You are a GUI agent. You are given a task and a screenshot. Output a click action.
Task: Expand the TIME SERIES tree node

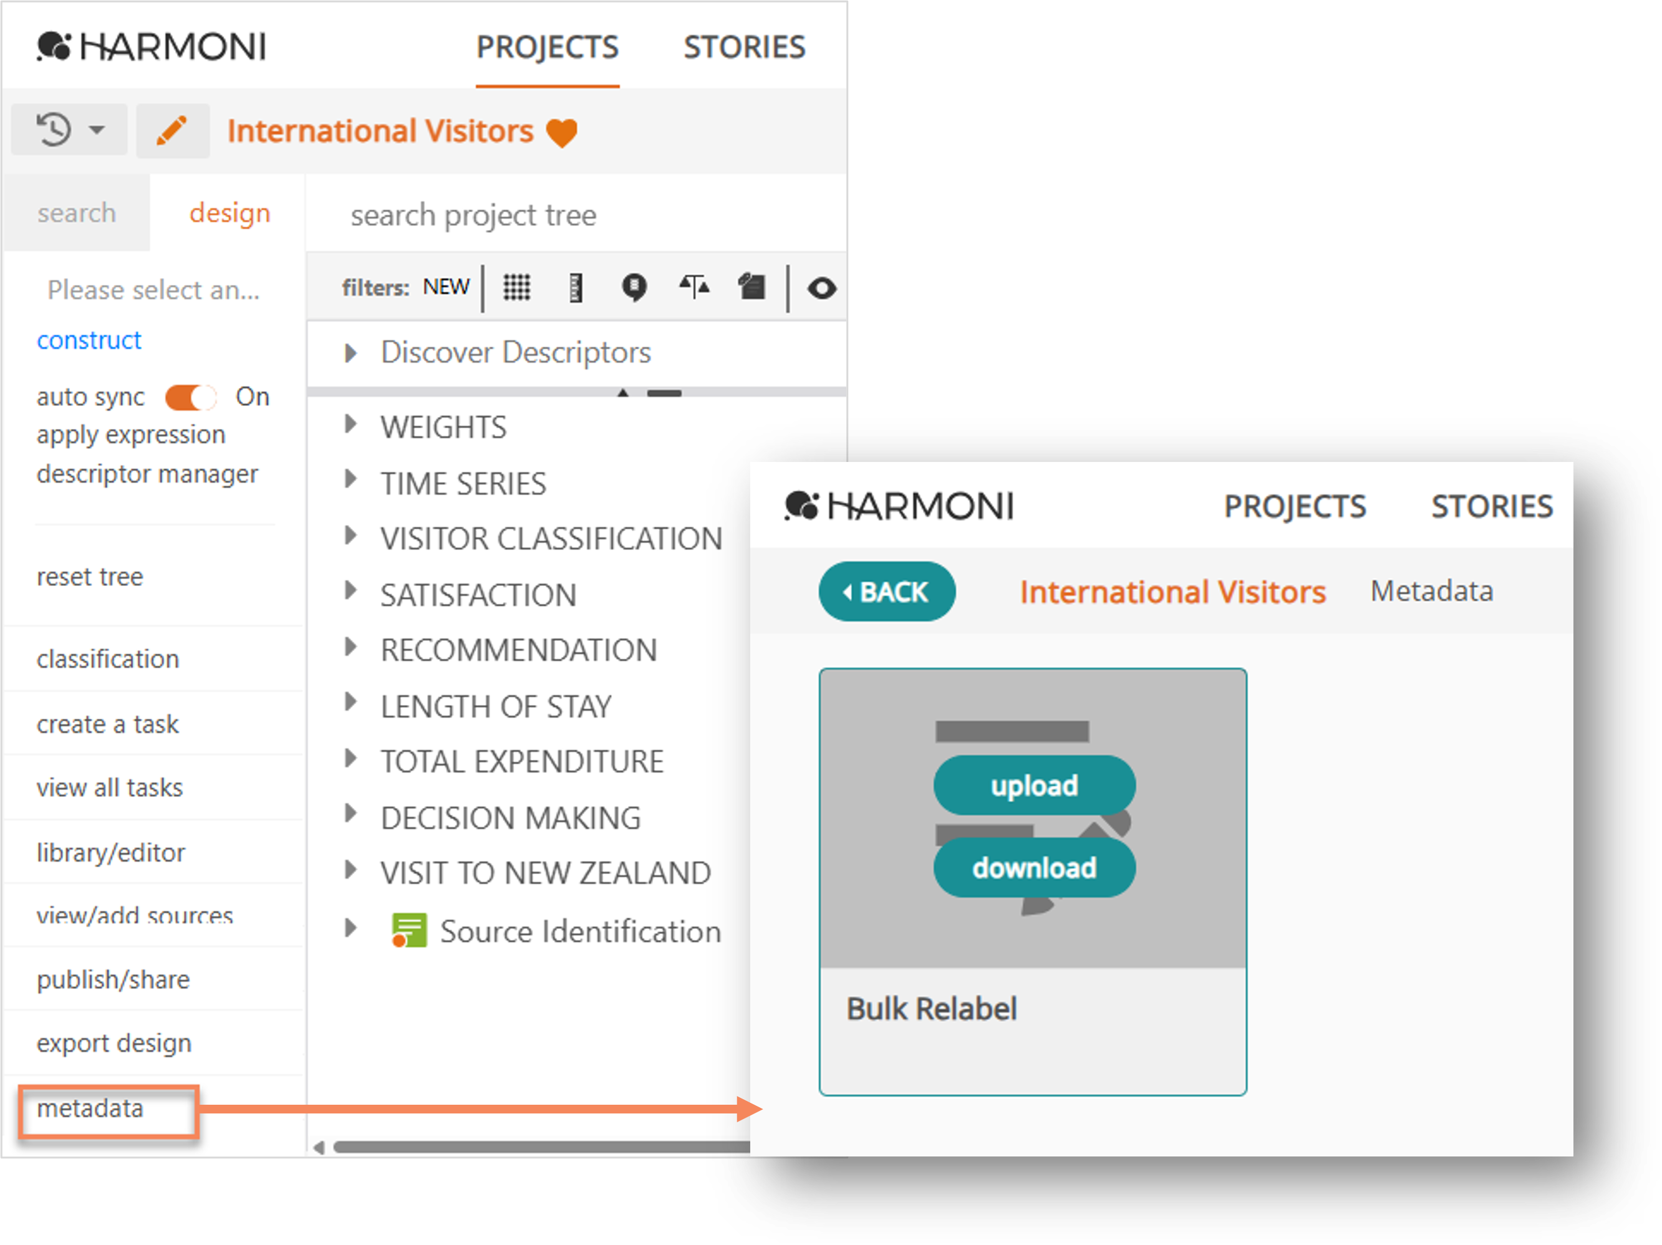(x=350, y=480)
